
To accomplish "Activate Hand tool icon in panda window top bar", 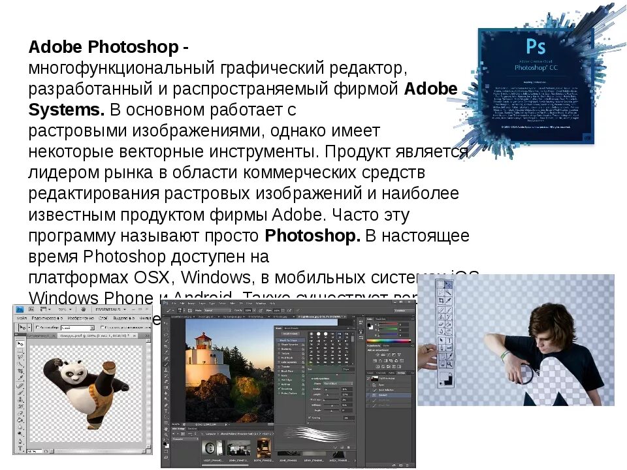I will tap(83, 309).
